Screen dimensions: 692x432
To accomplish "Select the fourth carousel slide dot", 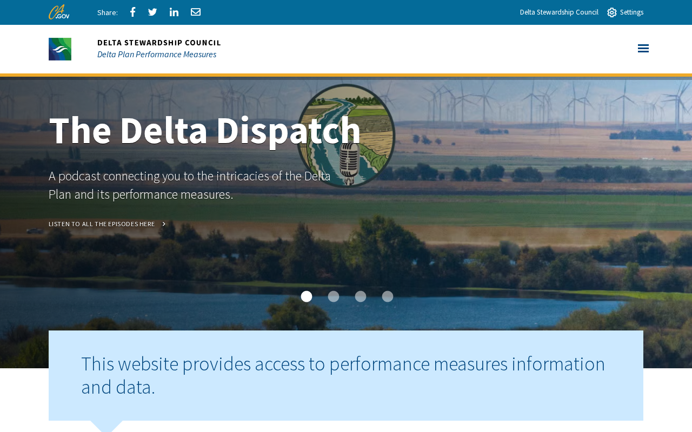I will [x=388, y=296].
